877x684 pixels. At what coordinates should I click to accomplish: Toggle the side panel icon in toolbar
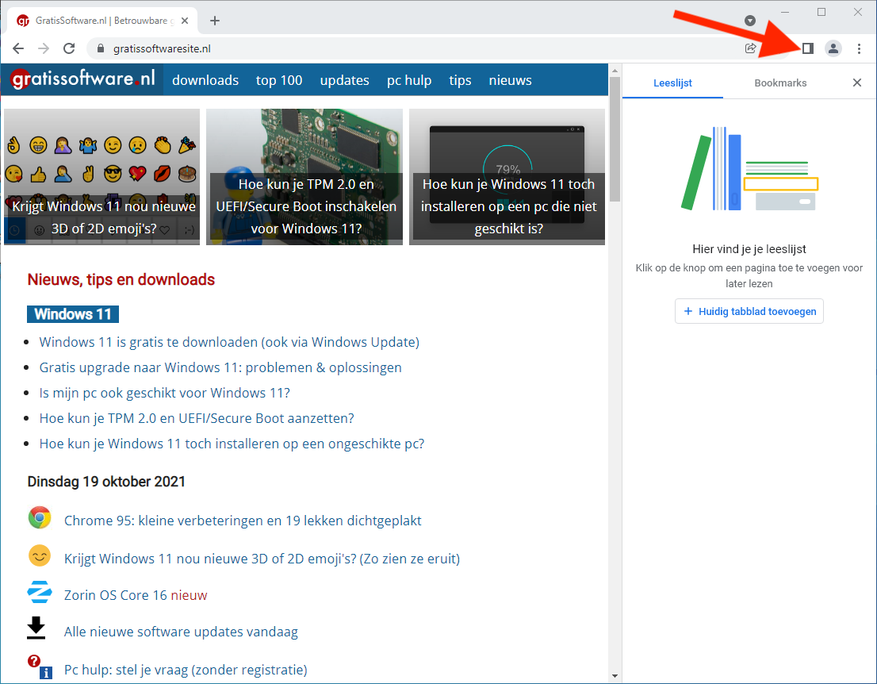click(x=807, y=48)
